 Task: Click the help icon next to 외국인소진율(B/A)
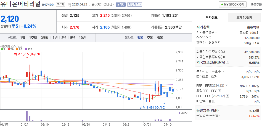tap(227, 62)
